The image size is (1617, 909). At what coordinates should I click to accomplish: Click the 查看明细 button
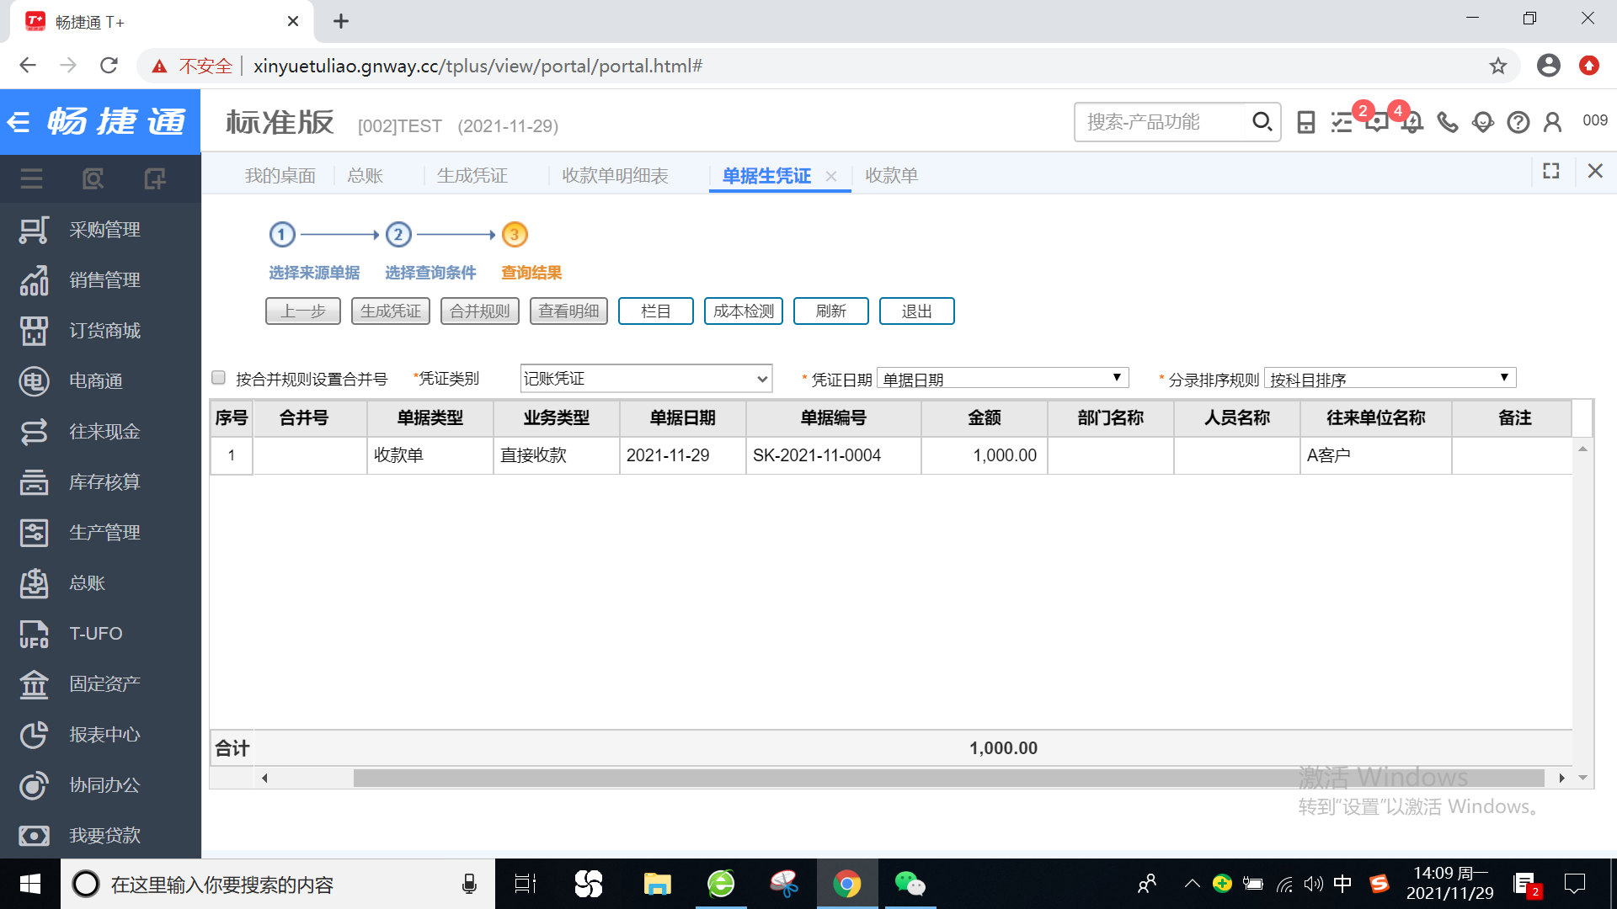pyautogui.click(x=569, y=311)
